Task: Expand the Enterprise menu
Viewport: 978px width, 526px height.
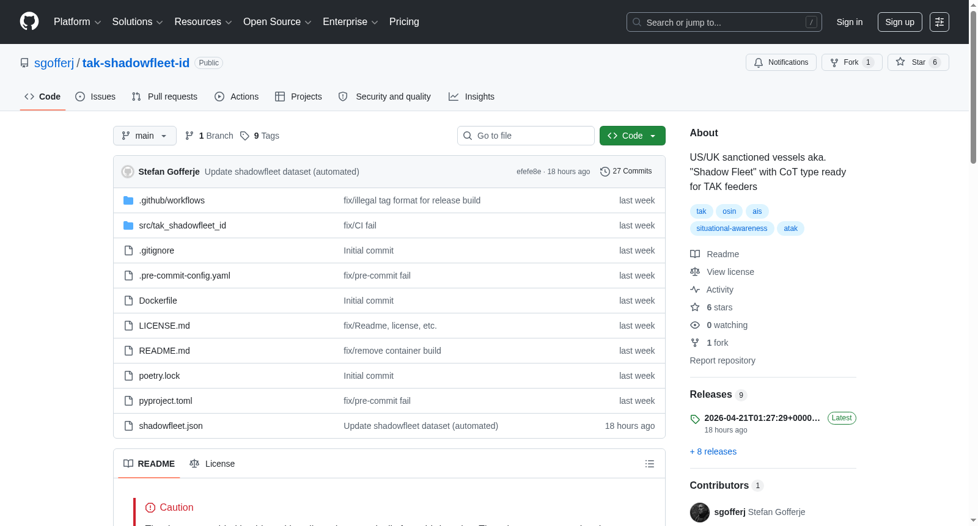Action: point(350,22)
